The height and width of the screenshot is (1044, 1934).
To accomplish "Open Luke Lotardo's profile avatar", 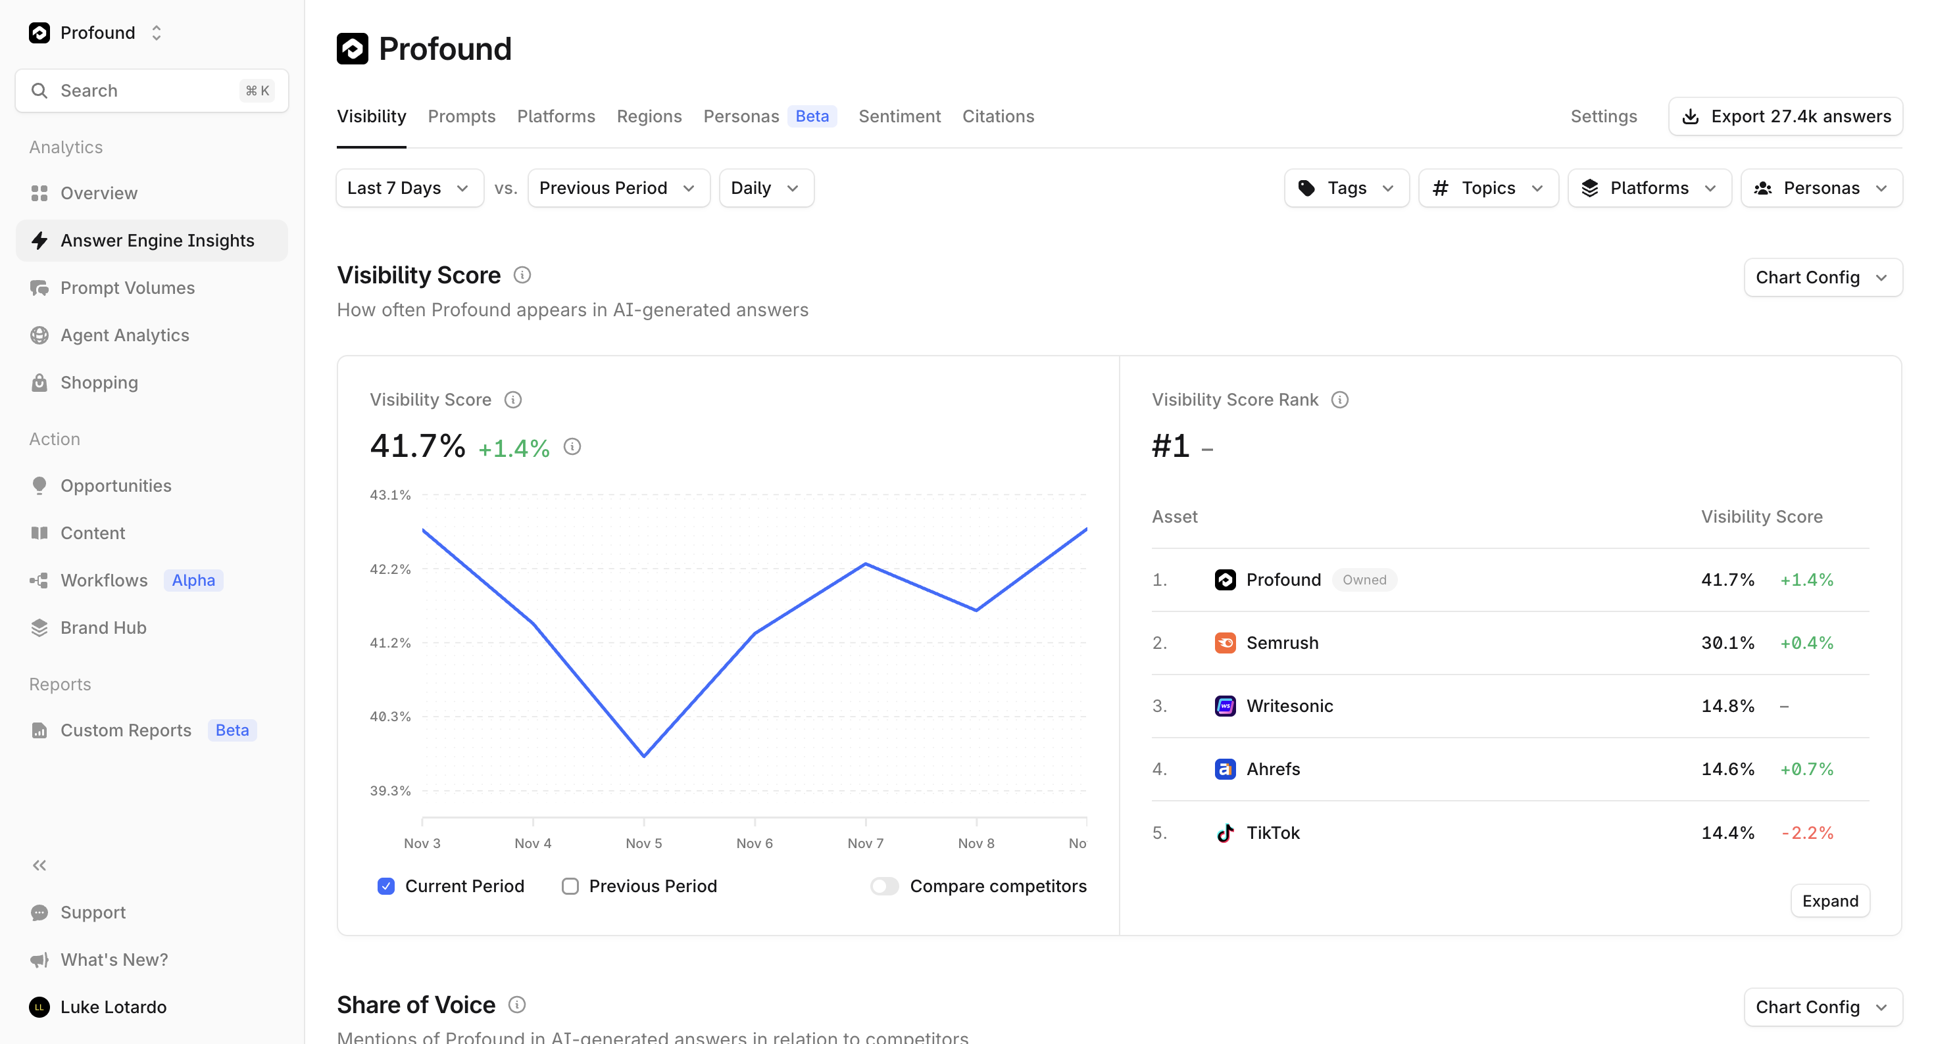I will (x=39, y=1007).
